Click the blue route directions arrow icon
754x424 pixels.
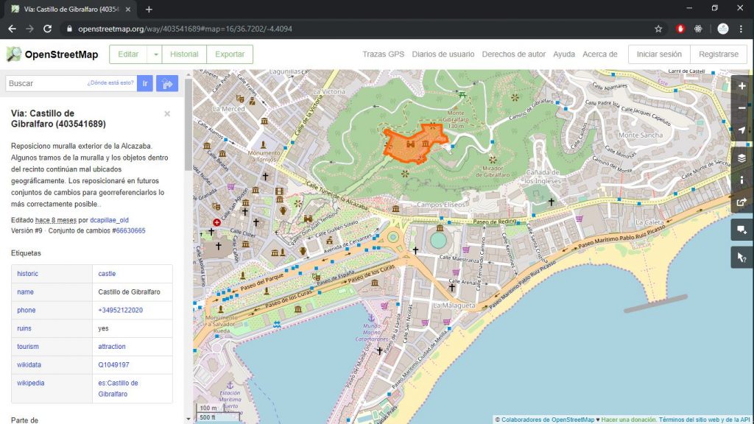tap(167, 83)
